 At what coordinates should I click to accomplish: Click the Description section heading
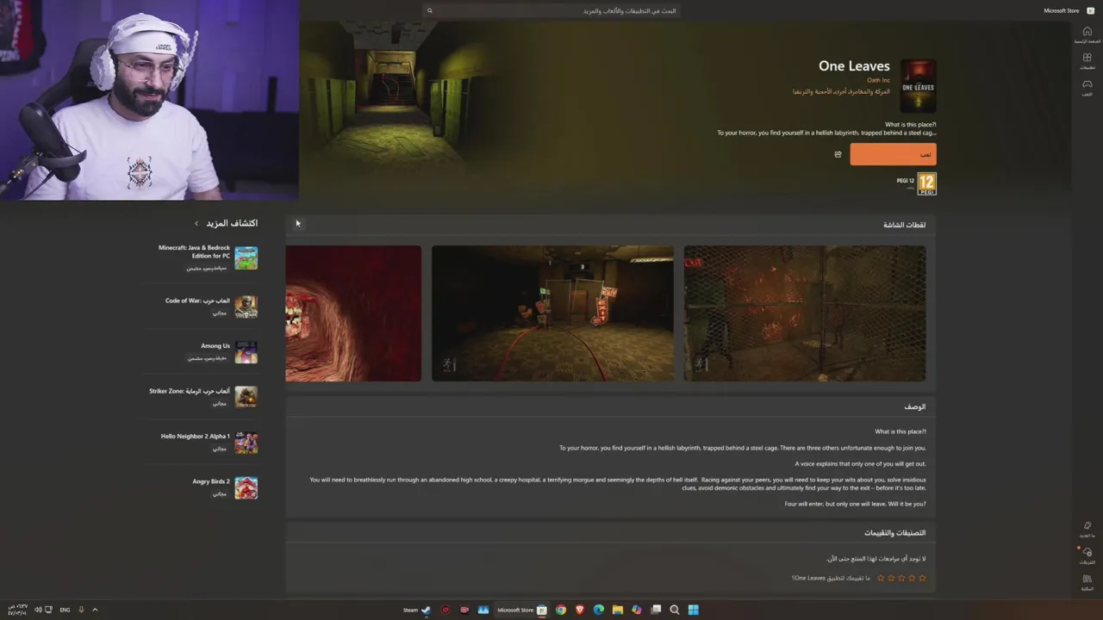[915, 406]
